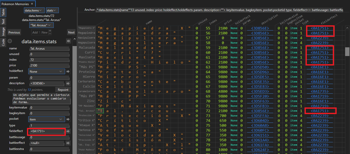Screen dimensions: 350x154
Task: Click the arrow icon next to pocket dropdown
Action: [68, 119]
